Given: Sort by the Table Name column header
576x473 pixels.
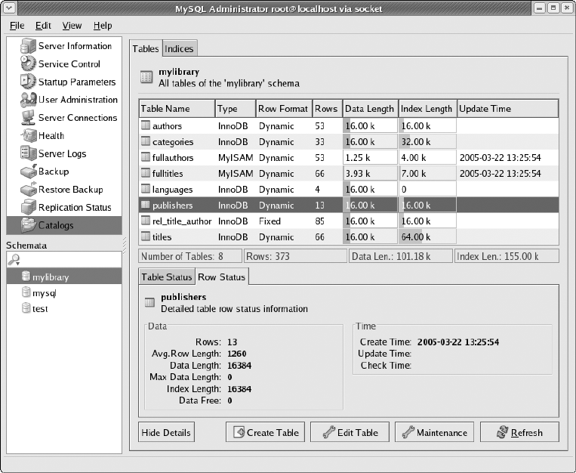Looking at the screenshot, I should click(177, 109).
